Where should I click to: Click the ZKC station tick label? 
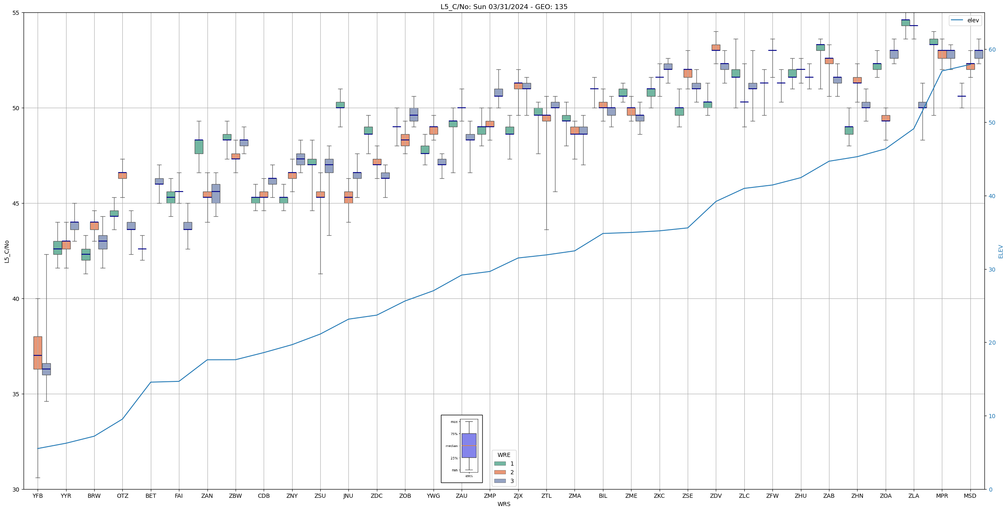(660, 496)
